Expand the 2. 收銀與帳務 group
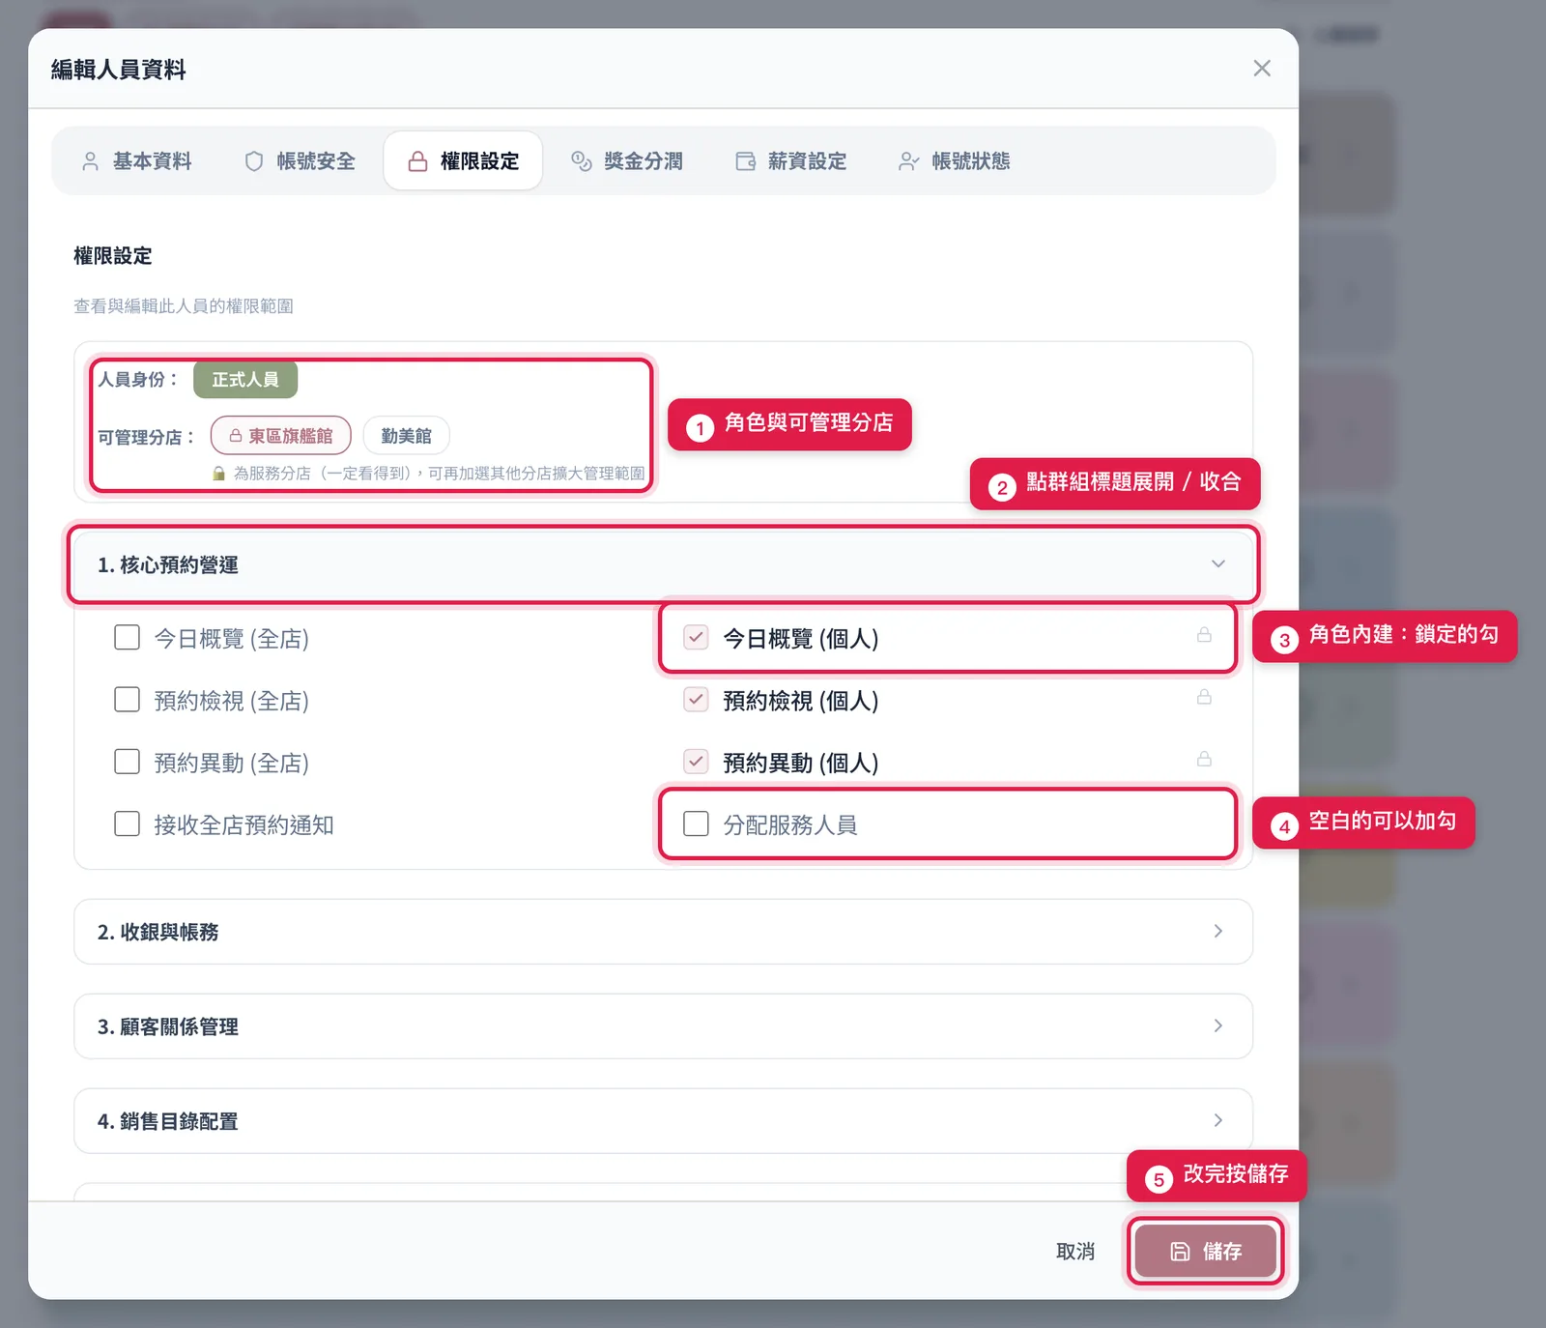 tap(663, 932)
